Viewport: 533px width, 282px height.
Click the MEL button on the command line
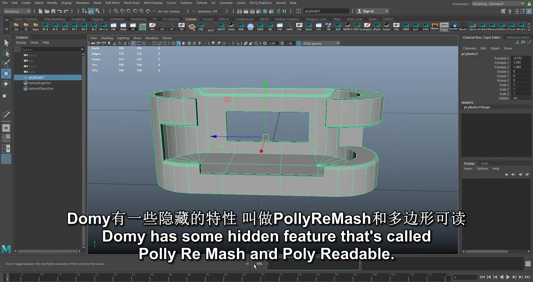pos(259,264)
